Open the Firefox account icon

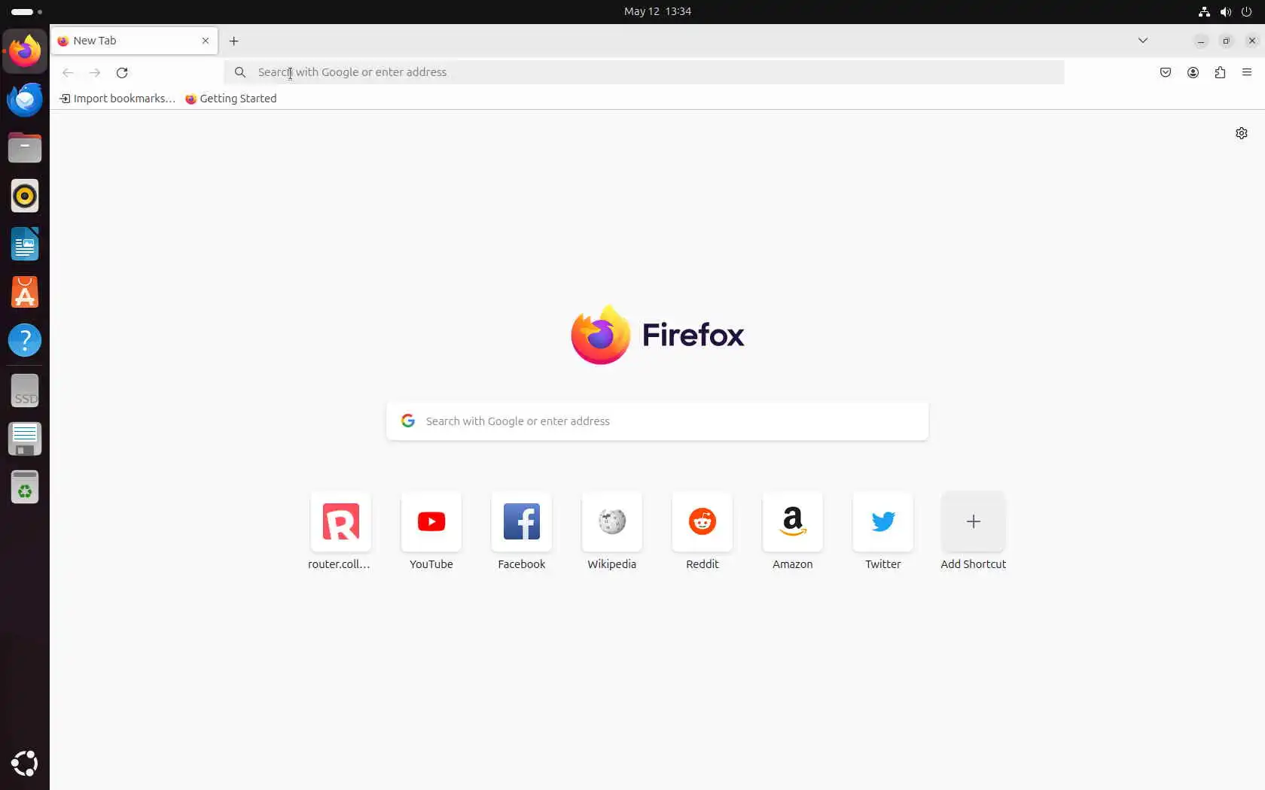point(1193,72)
